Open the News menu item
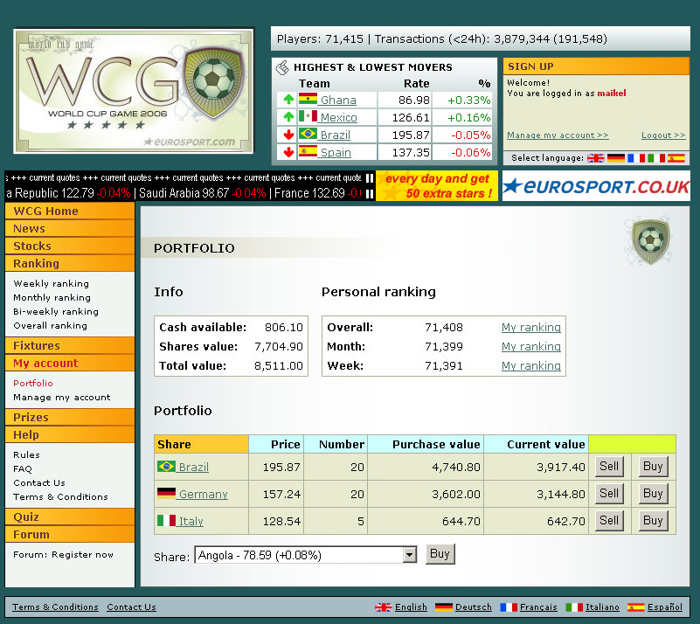The image size is (700, 624). (70, 228)
